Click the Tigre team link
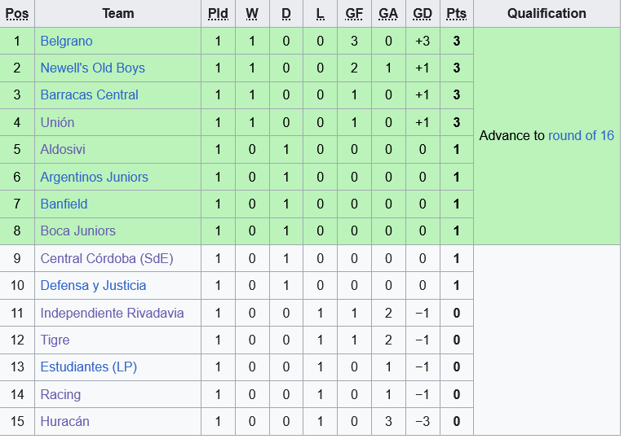 pos(55,340)
